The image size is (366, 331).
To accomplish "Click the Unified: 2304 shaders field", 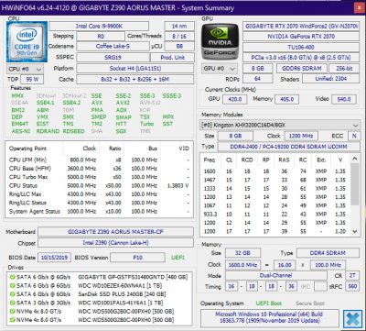I will [331, 79].
